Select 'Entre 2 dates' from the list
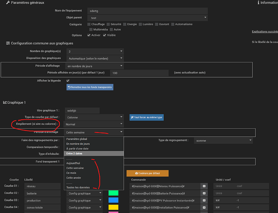This screenshot has width=278, height=213. pos(75,153)
